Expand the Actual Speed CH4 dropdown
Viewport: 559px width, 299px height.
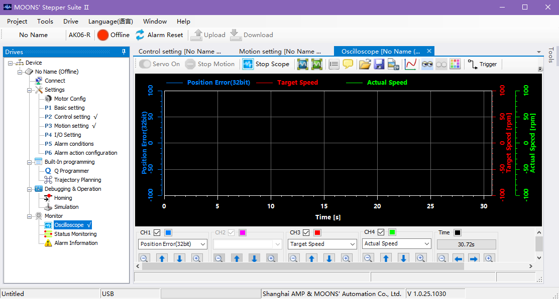396,244
